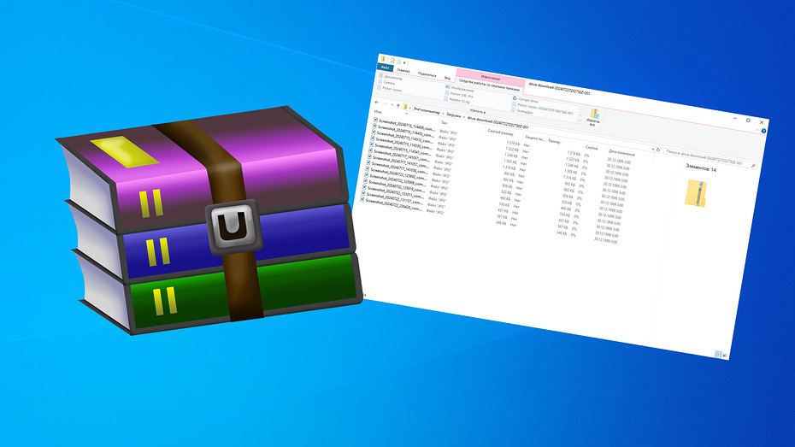The width and height of the screenshot is (795, 447).
Task: Go back with the left arrow button
Action: pyautogui.click(x=377, y=102)
